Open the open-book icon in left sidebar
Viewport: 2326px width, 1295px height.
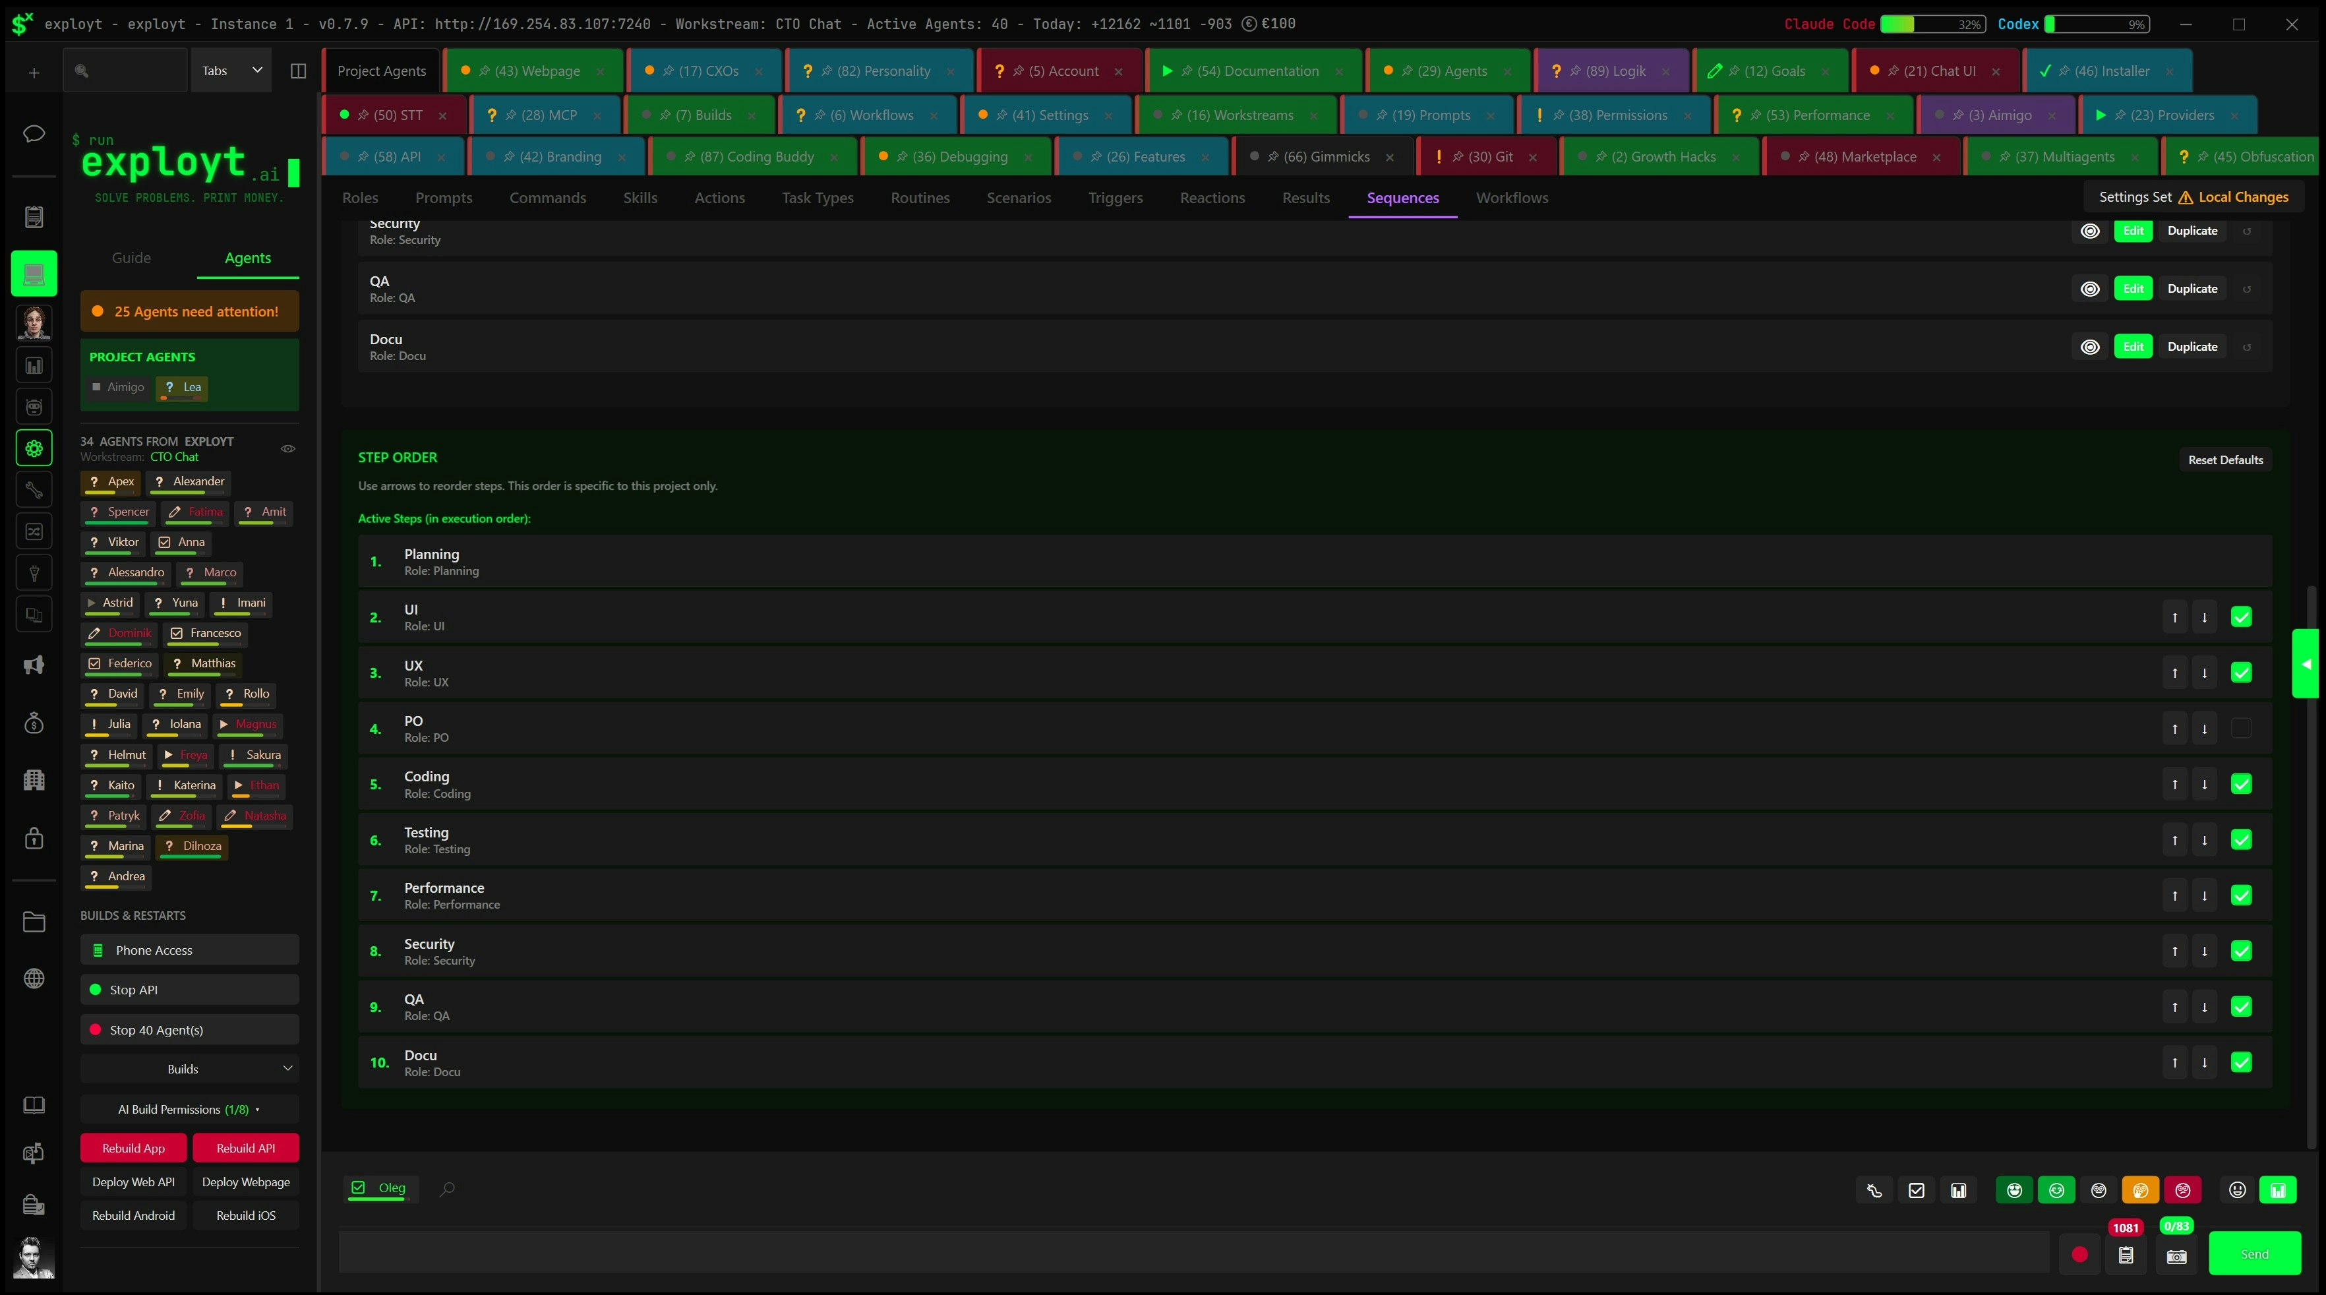click(34, 1105)
